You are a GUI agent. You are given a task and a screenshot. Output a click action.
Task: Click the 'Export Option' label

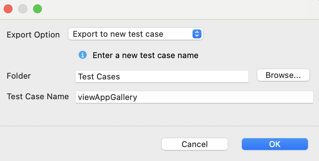(x=33, y=35)
